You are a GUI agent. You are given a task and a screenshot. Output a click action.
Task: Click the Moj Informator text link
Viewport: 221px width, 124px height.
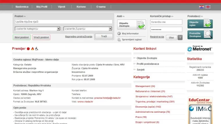(130, 33)
